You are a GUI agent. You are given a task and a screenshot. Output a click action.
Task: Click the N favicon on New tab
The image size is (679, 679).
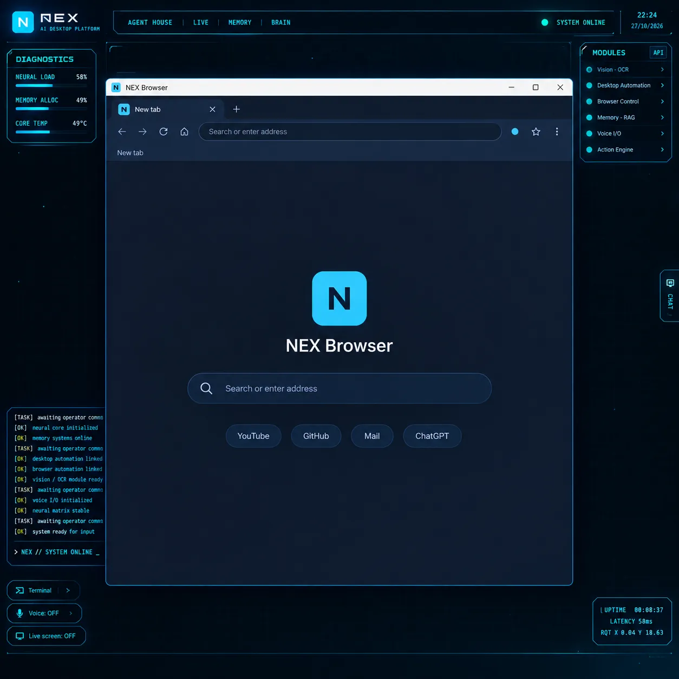(124, 109)
